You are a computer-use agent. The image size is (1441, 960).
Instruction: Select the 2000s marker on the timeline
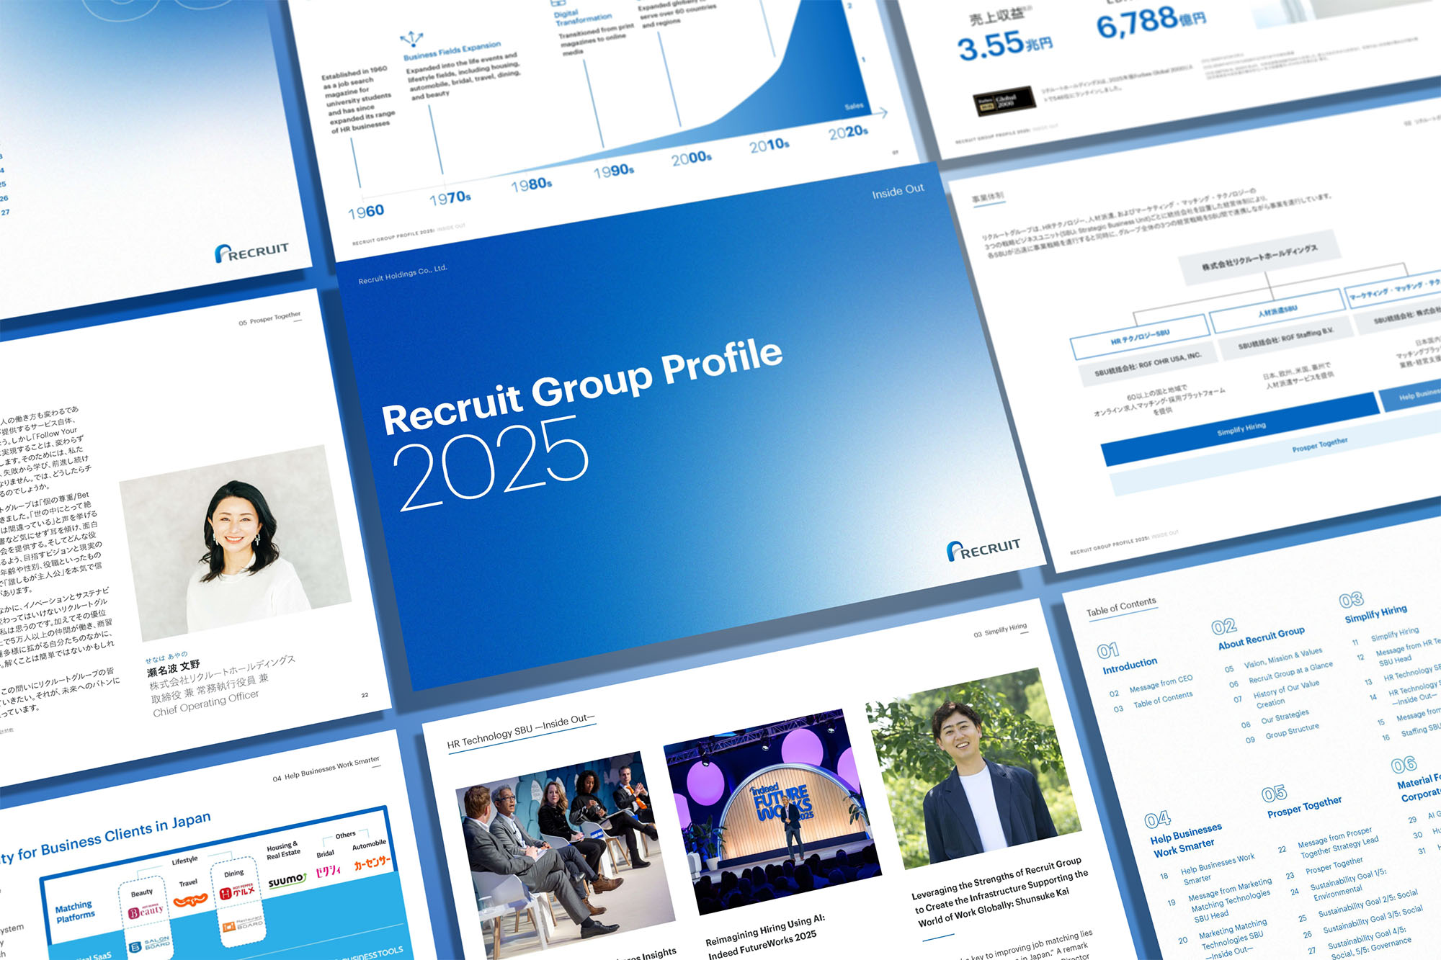pos(691,158)
